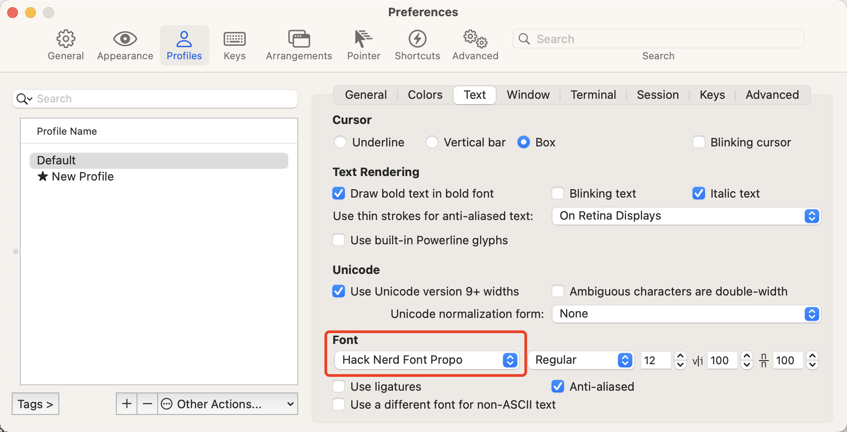The width and height of the screenshot is (847, 432).
Task: Click the minus button to remove profile
Action: tap(147, 404)
